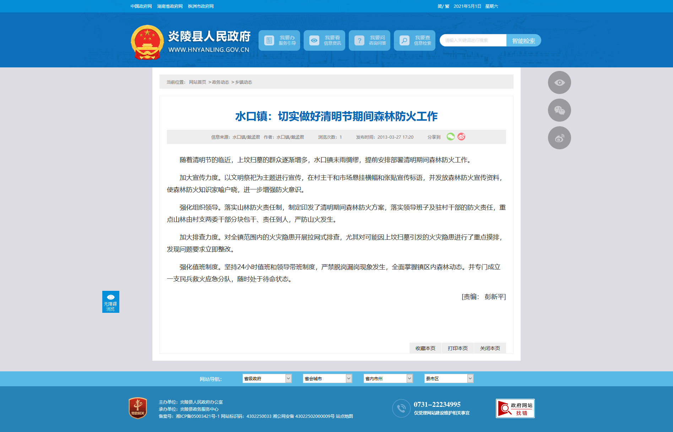Expand the 省会城市 dropdown
The width and height of the screenshot is (673, 432).
click(x=327, y=378)
